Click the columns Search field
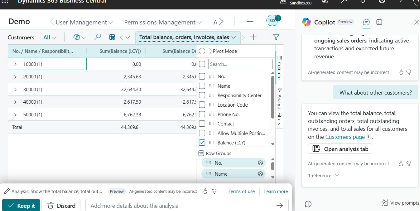 click(x=240, y=64)
